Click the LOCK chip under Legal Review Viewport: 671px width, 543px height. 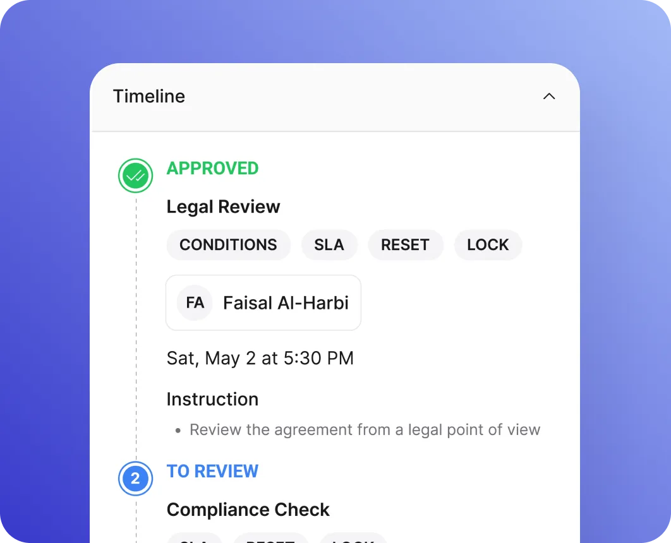point(488,245)
